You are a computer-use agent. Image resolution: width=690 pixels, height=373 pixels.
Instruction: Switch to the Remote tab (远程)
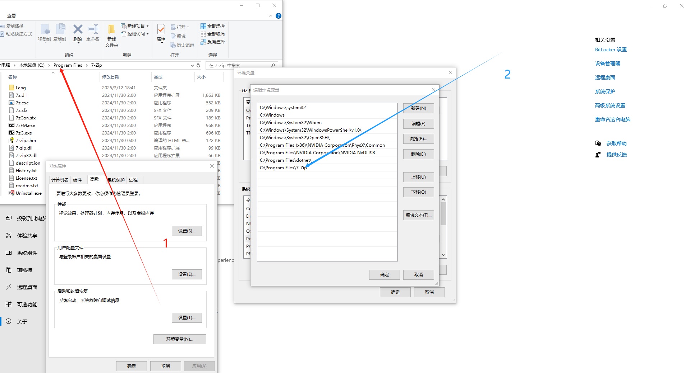tap(133, 180)
